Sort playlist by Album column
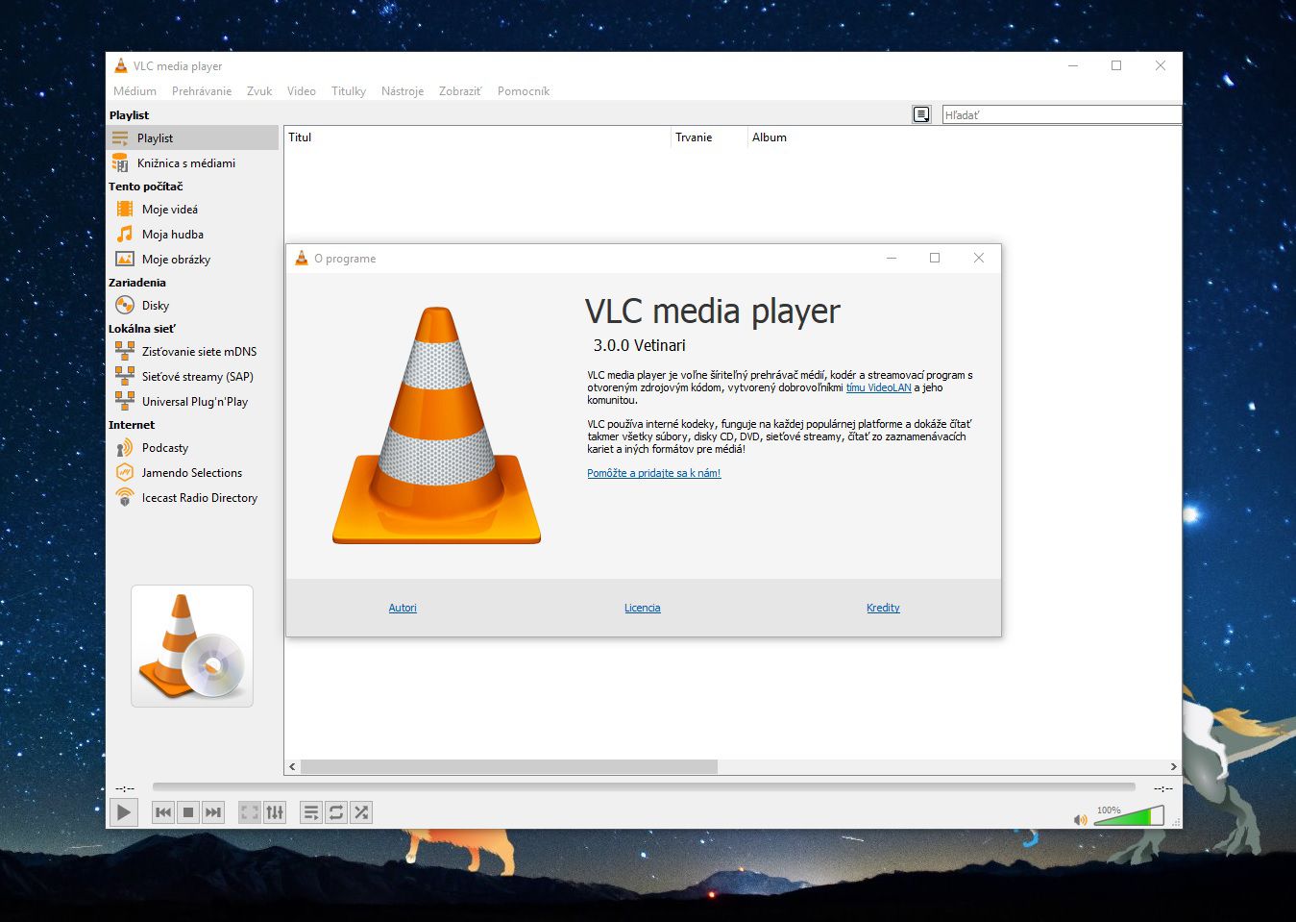 (964, 137)
